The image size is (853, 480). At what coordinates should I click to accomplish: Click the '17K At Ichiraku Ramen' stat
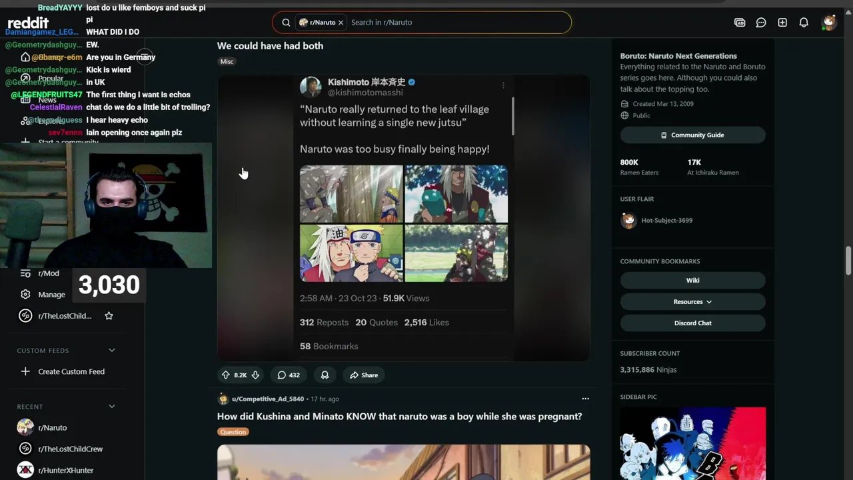point(713,167)
